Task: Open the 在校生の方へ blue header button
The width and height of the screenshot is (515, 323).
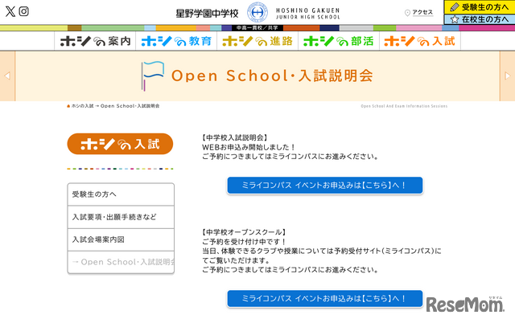Action: (x=480, y=19)
